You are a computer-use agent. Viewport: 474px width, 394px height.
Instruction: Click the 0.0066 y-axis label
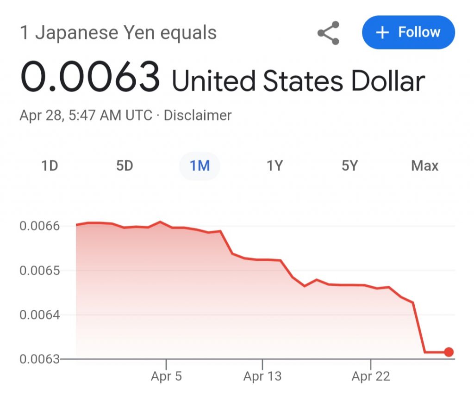pos(40,226)
